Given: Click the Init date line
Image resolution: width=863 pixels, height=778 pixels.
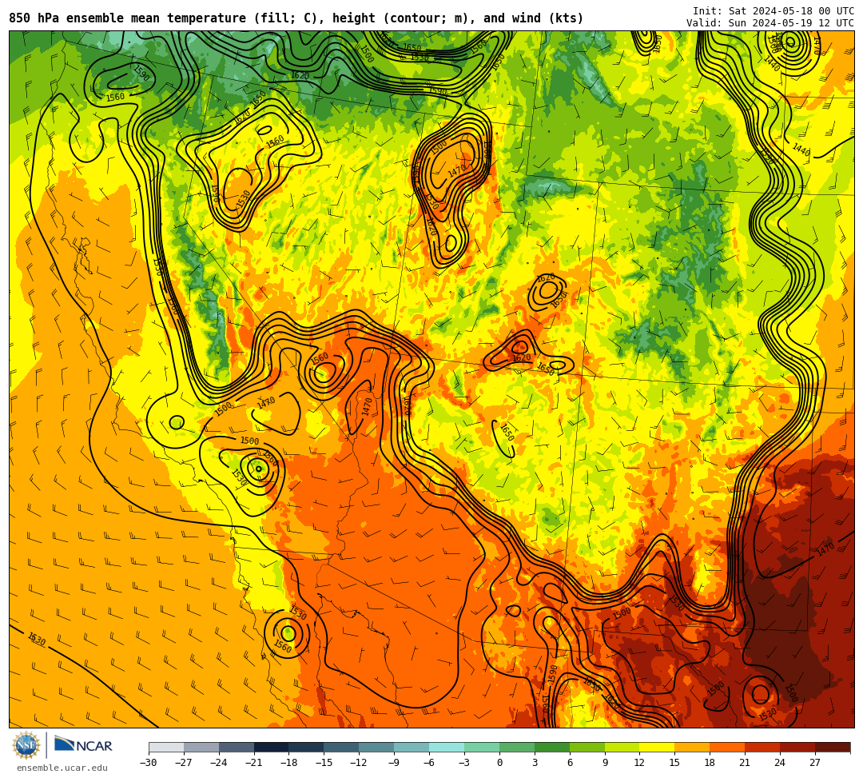Looking at the screenshot, I should point(774,11).
